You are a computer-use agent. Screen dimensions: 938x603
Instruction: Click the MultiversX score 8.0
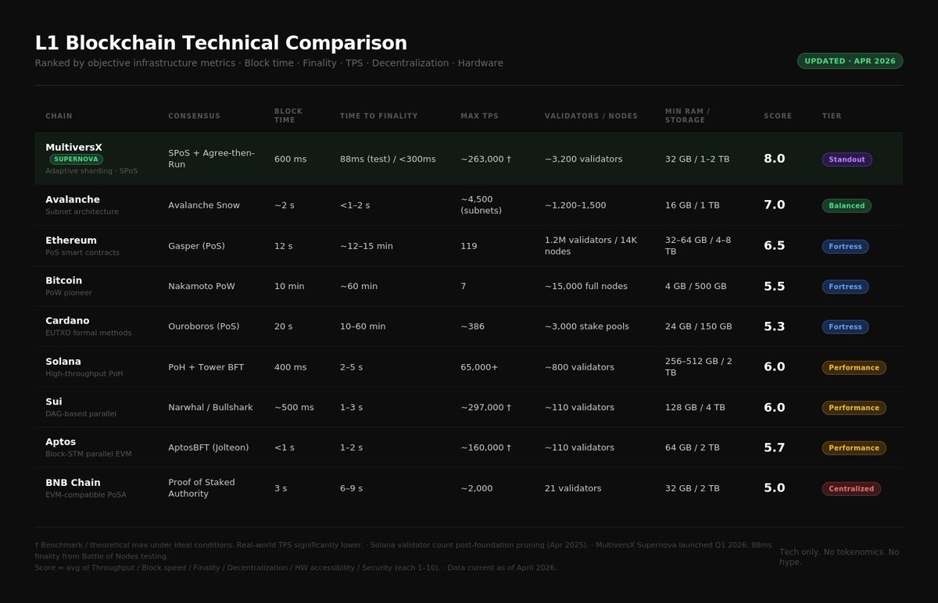775,159
